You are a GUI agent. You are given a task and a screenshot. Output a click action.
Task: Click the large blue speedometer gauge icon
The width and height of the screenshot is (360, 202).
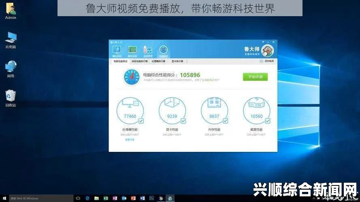pos(131,77)
